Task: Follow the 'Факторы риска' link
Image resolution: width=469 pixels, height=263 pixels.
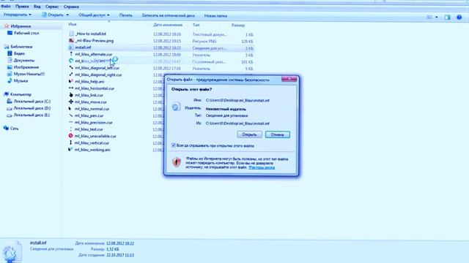Action: tap(262, 167)
